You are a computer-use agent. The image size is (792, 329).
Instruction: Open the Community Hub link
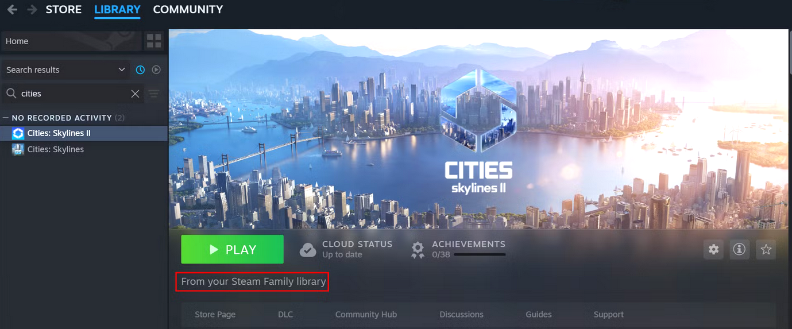(x=366, y=315)
